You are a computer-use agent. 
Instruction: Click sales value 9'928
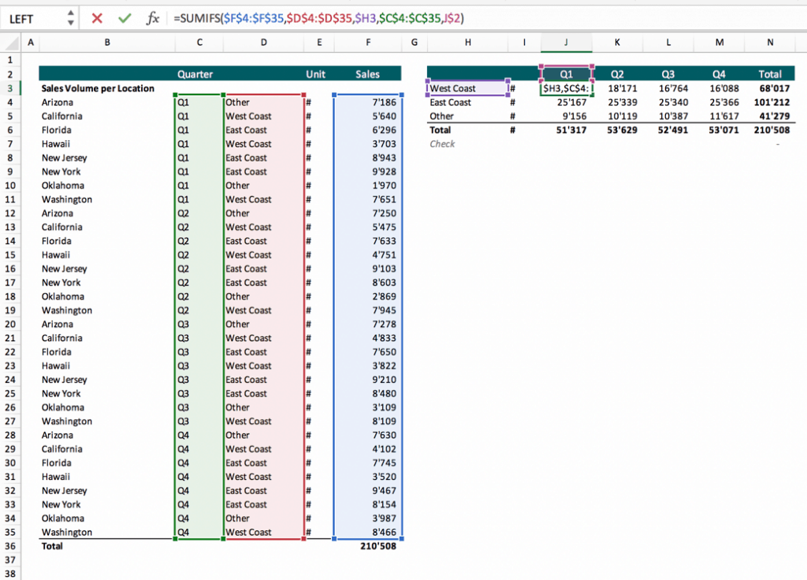point(384,172)
